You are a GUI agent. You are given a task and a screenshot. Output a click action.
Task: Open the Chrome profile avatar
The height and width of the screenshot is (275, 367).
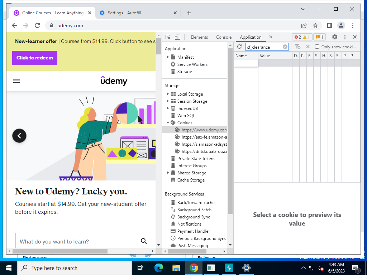coord(341,25)
